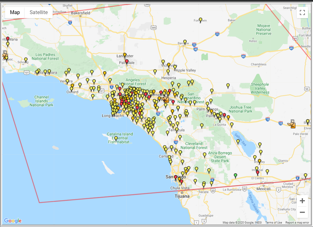
Task: Zoom in with the plus button
Action: click(x=302, y=201)
